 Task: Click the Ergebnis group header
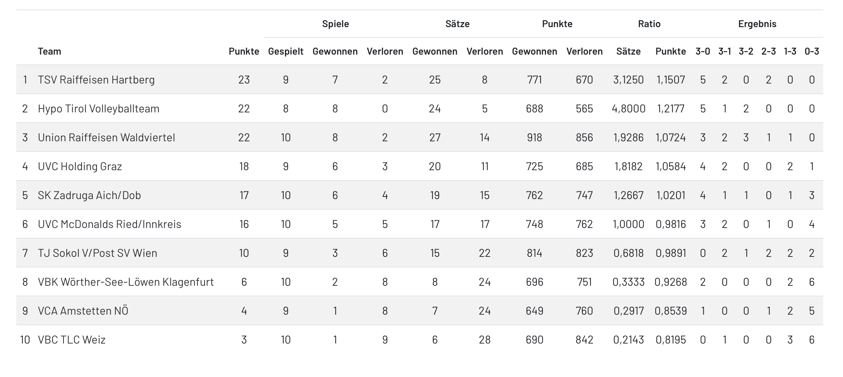click(x=757, y=24)
